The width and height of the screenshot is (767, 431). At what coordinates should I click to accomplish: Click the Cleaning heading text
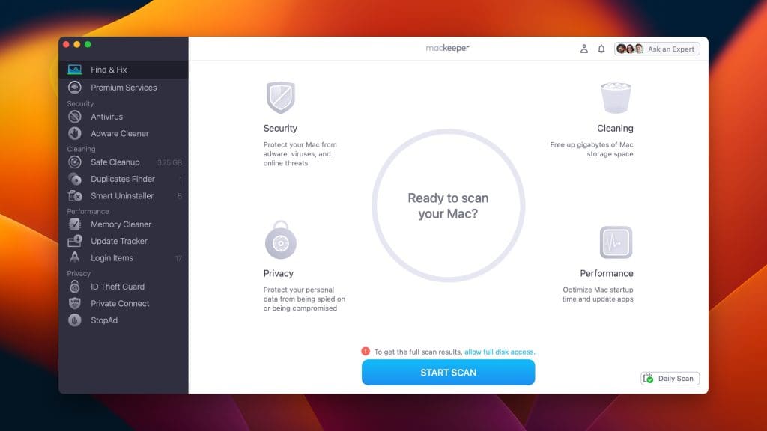click(615, 129)
